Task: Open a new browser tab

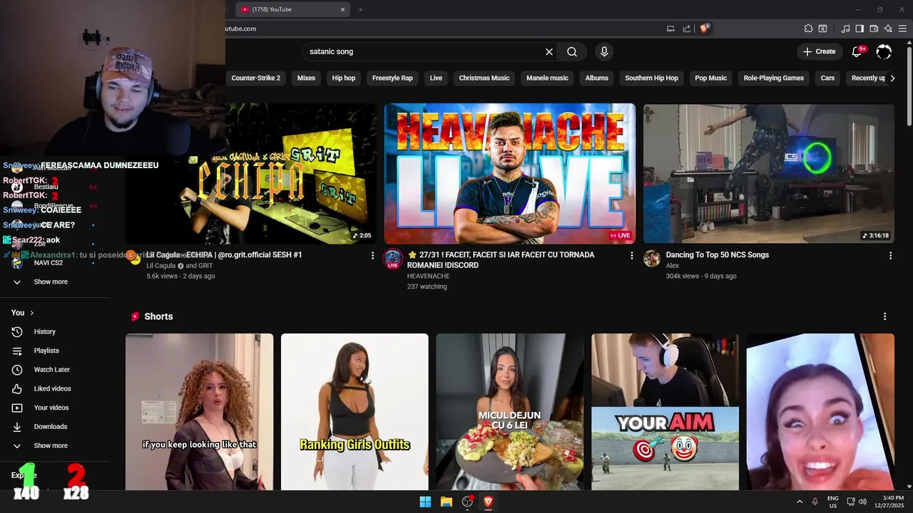Action: 360,9
